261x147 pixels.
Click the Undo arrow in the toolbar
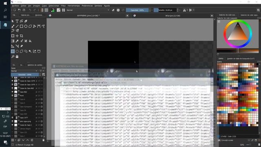30,10
